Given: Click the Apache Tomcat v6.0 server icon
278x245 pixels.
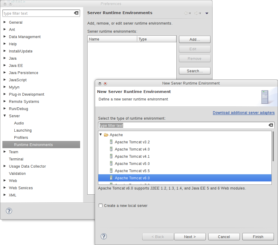Looking at the screenshot, I should tap(111, 178).
